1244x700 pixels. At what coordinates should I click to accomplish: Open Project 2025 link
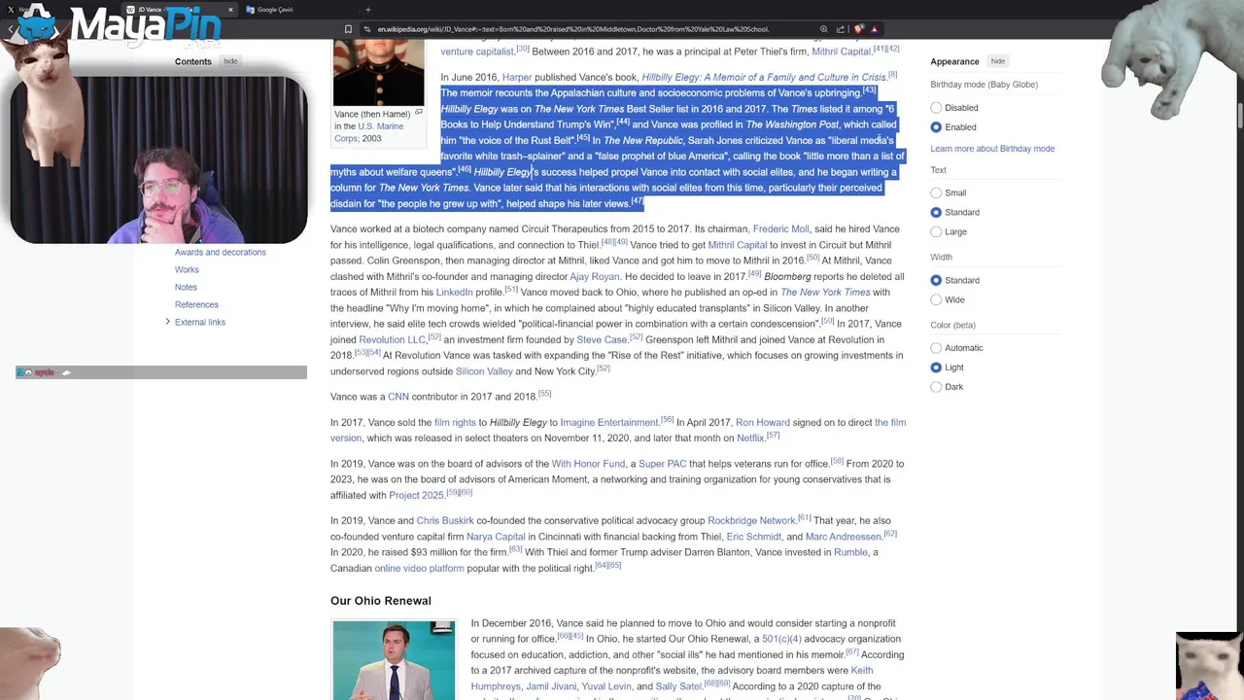tap(416, 496)
